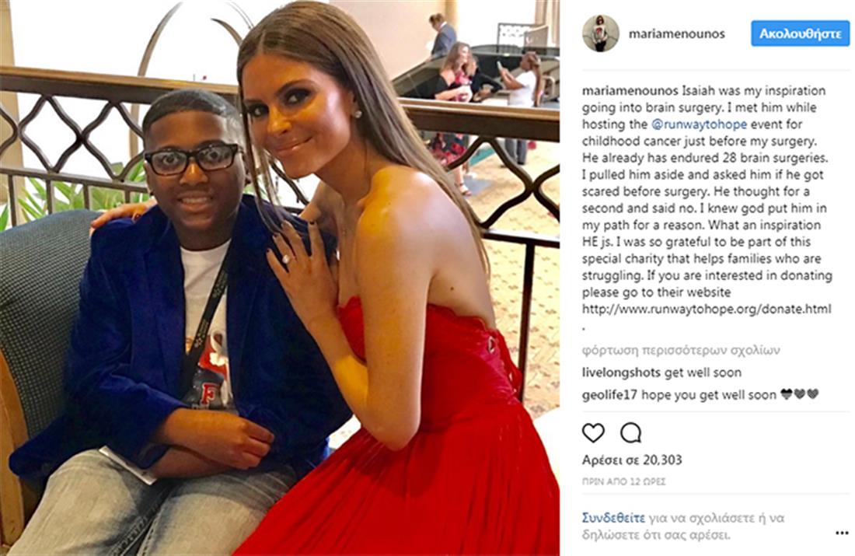The width and height of the screenshot is (855, 556).
Task: View the Αρέσει σε 20,303 likes count
Action: pyautogui.click(x=632, y=460)
